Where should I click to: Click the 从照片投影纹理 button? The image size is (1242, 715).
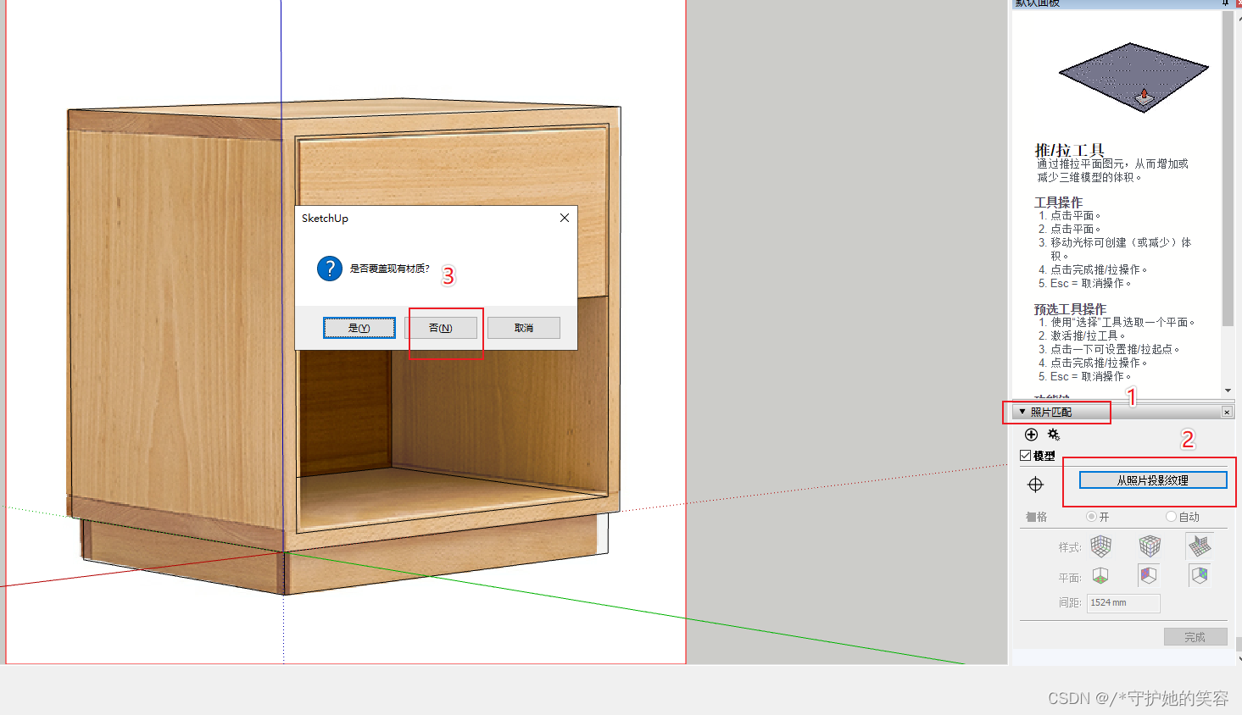(x=1152, y=480)
